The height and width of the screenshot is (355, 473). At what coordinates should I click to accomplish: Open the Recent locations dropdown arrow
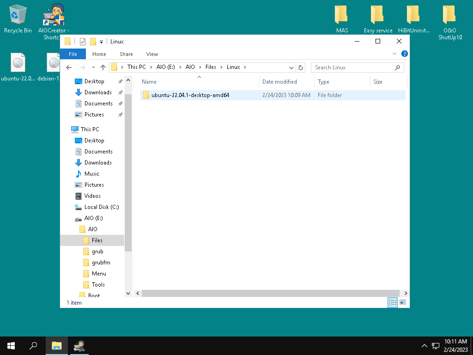tap(93, 67)
